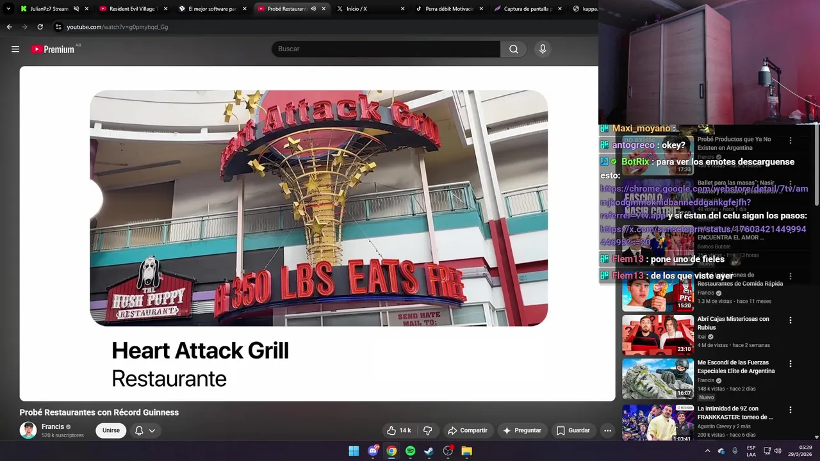The height and width of the screenshot is (461, 820).
Task: Open the YouTube hamburger guide menu
Action: click(15, 49)
